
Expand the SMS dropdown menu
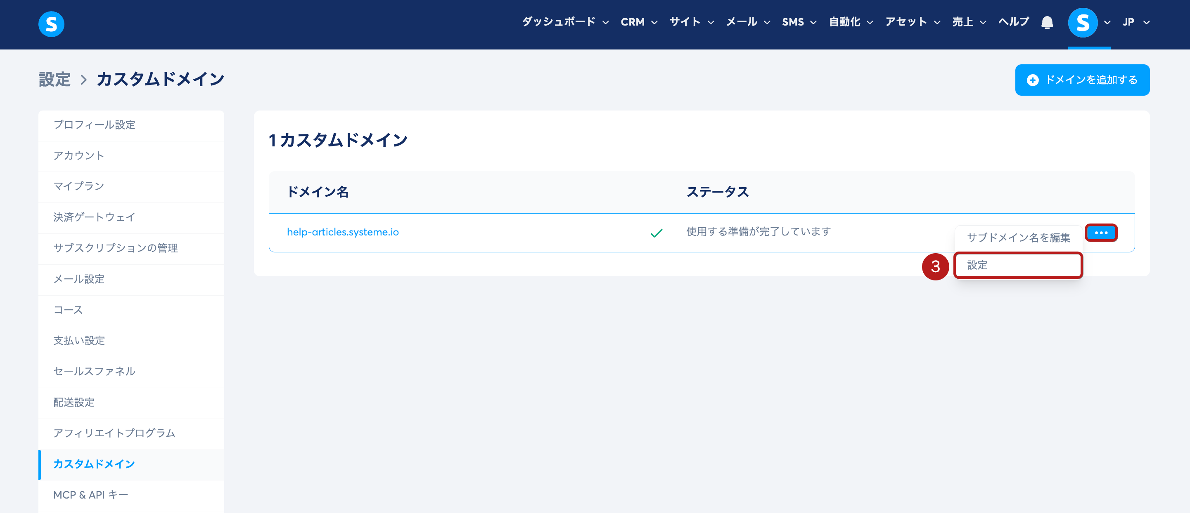(799, 22)
